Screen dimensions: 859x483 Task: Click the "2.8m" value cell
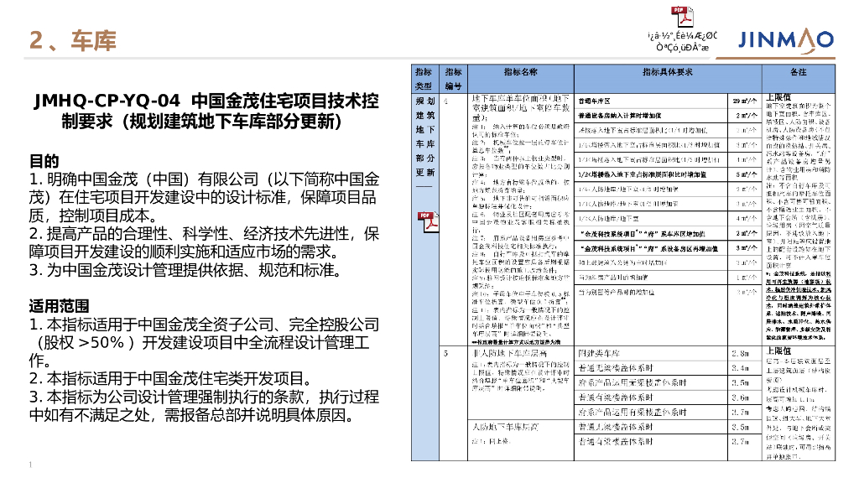tap(745, 353)
